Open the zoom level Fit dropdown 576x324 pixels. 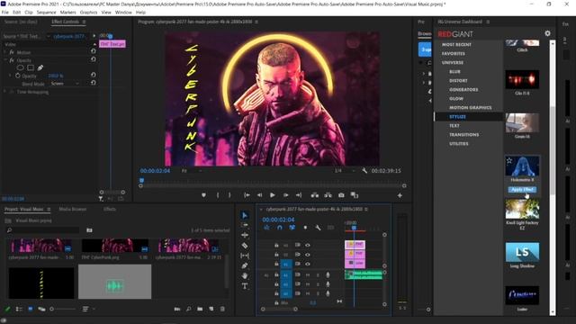(192, 171)
